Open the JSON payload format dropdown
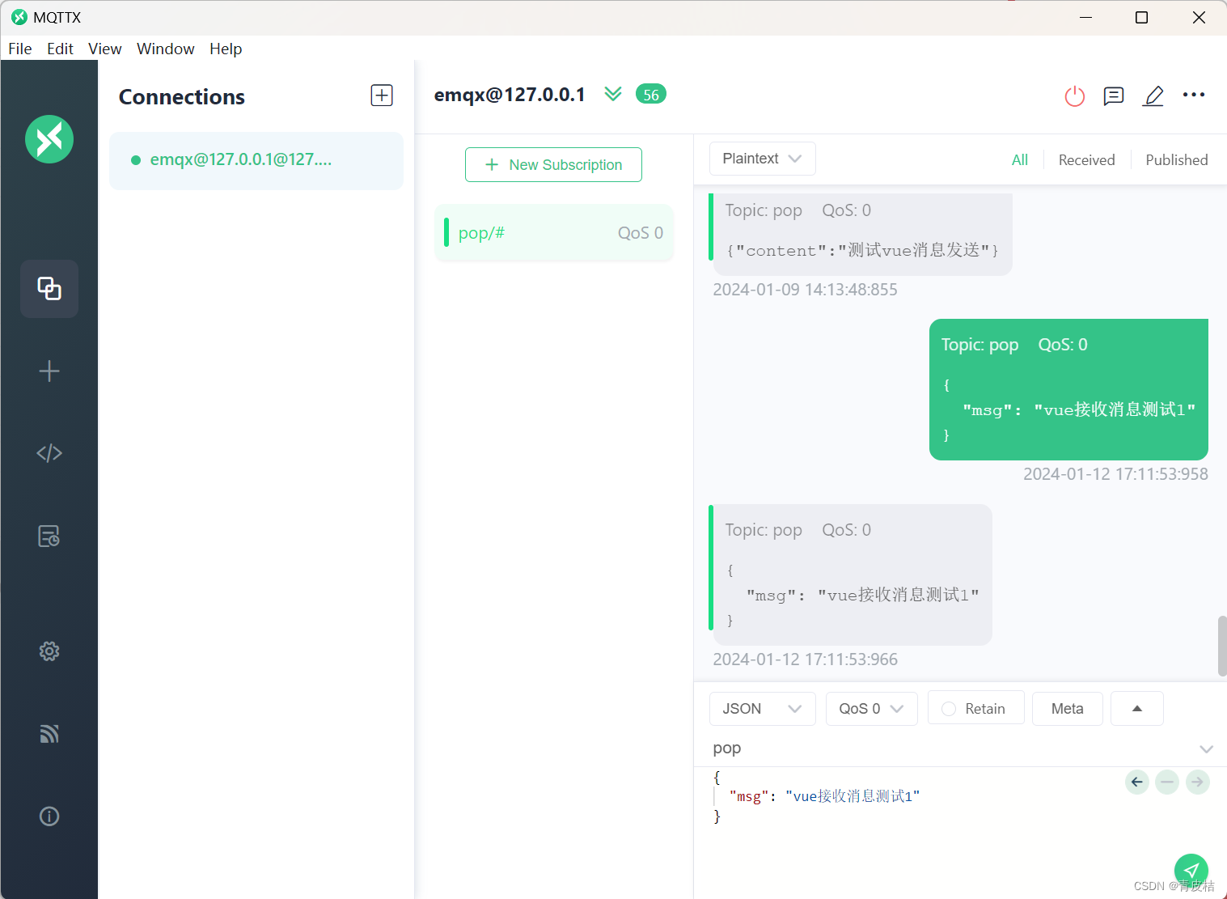Viewport: 1227px width, 899px height. (763, 709)
